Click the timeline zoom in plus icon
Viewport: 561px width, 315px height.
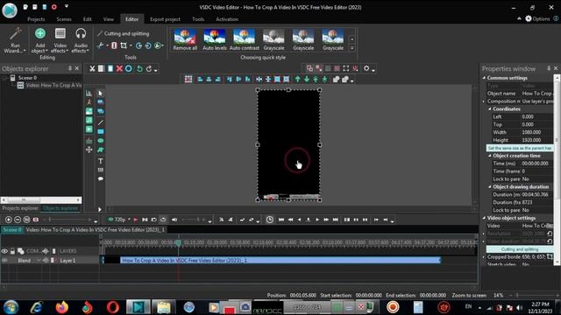click(9, 220)
